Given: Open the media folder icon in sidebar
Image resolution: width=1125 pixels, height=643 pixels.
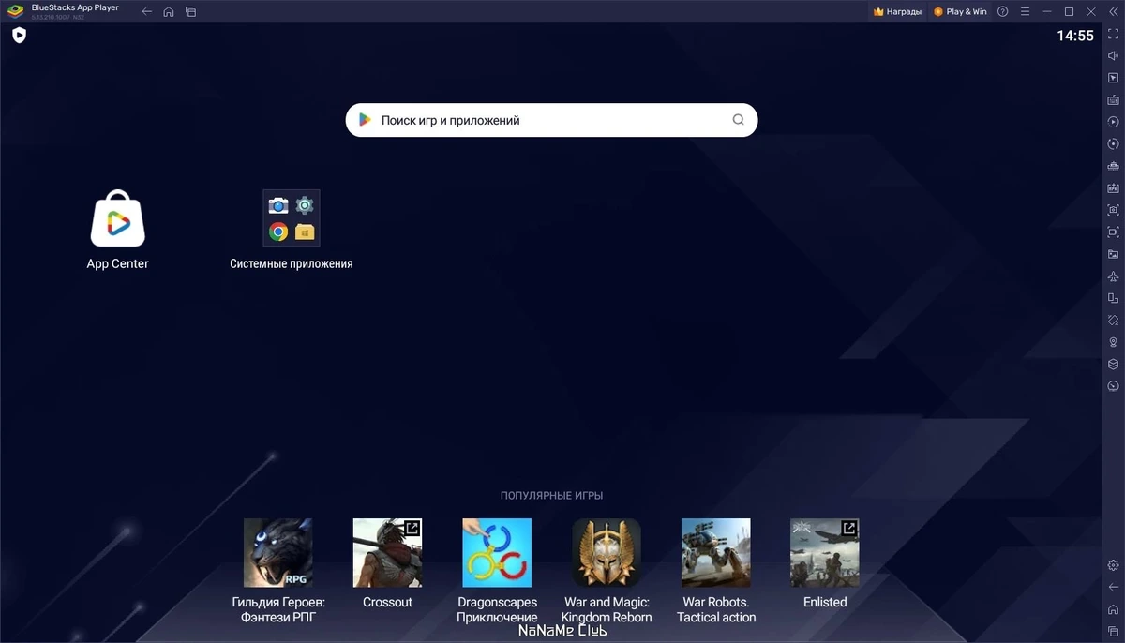Looking at the screenshot, I should (x=1114, y=254).
